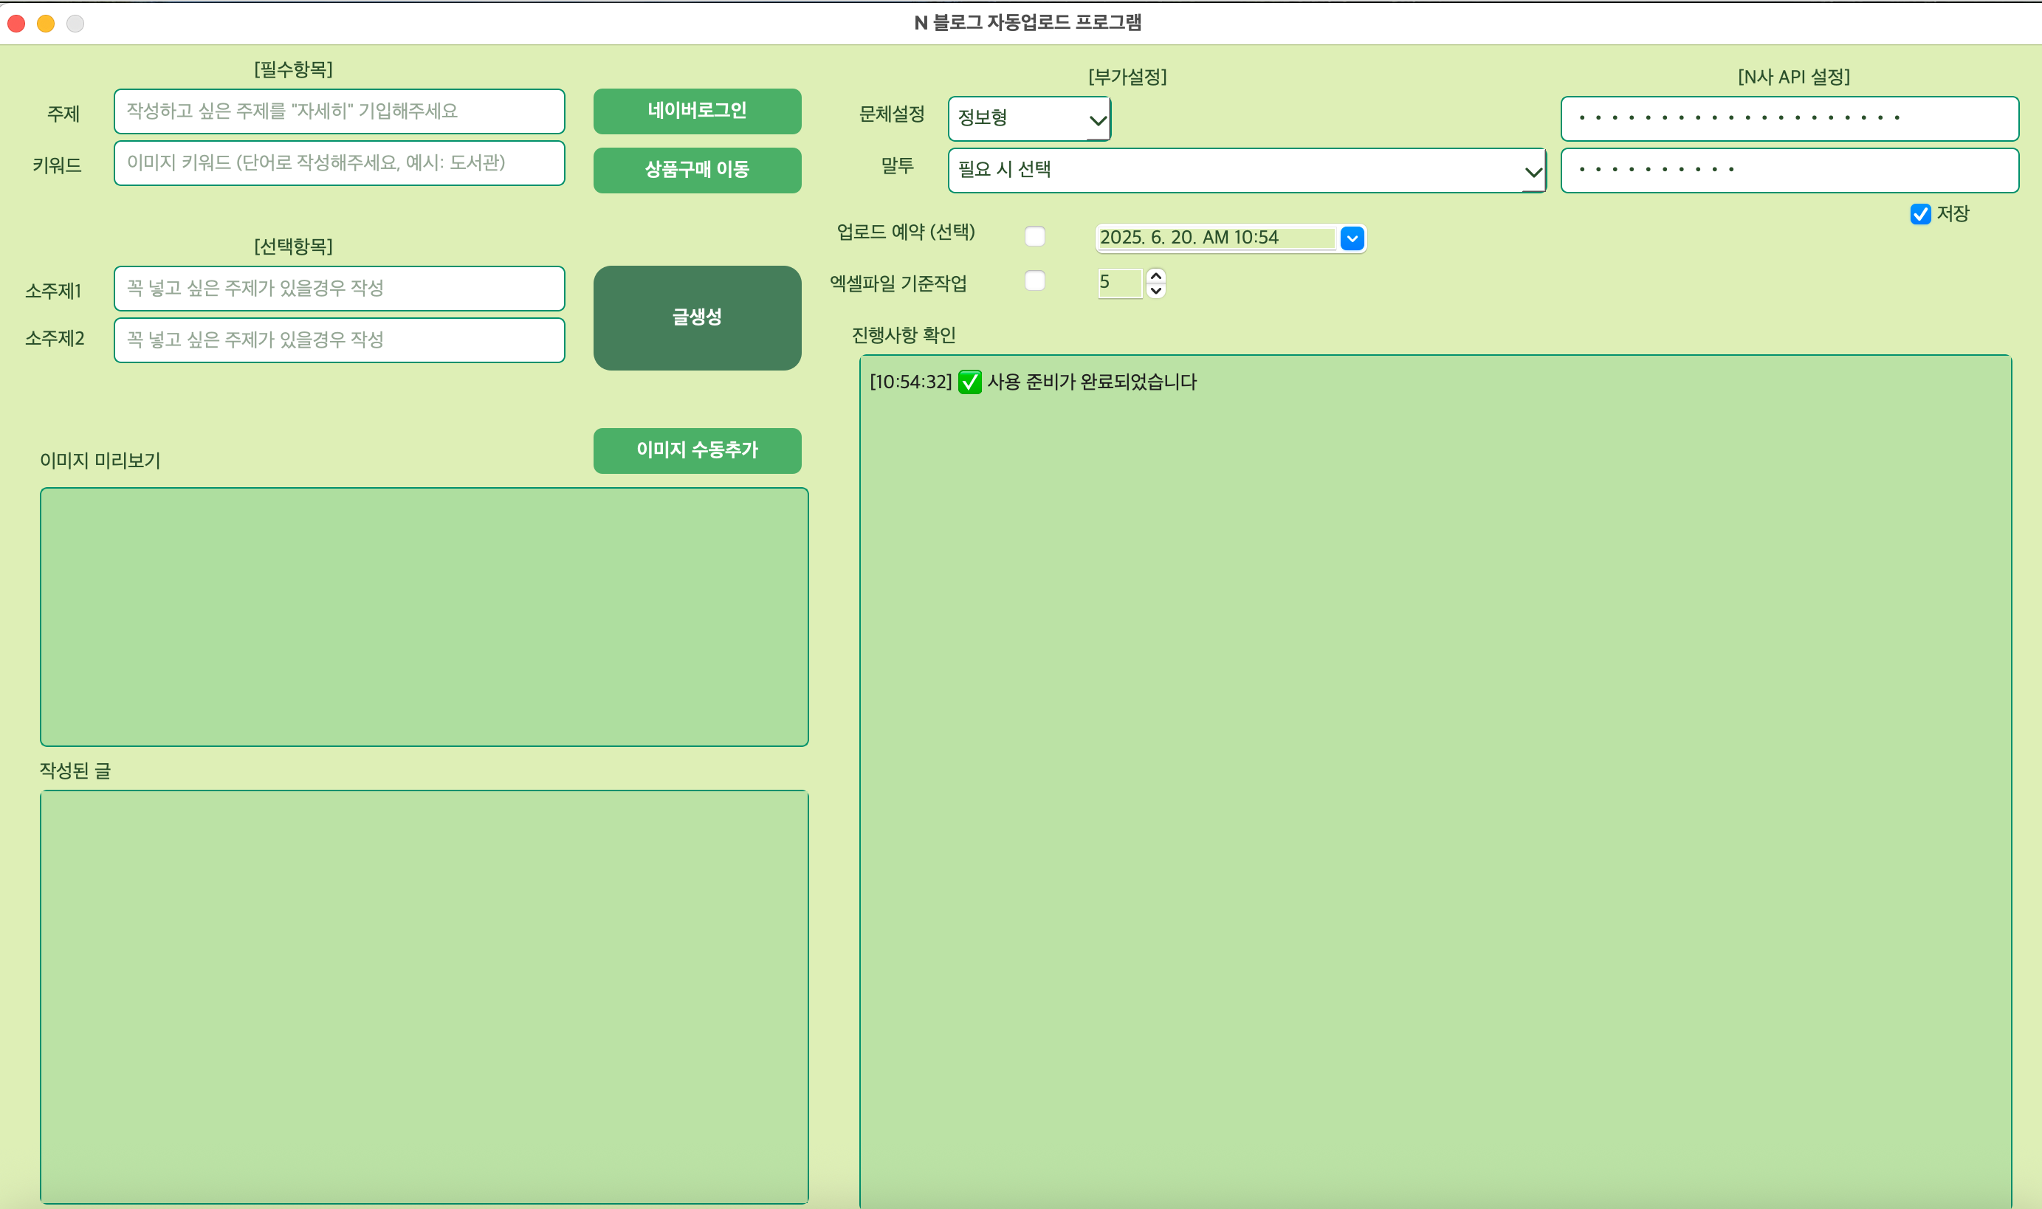Expand the 말투 필요 시 선택 dropdown
This screenshot has width=2042, height=1209.
point(1247,170)
